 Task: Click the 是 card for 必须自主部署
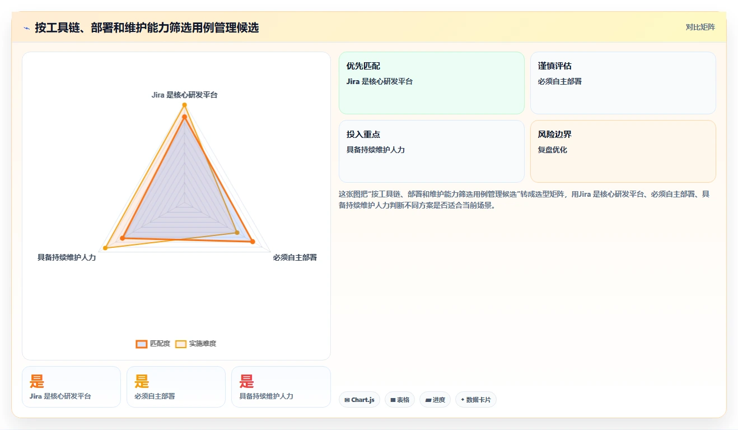[176, 387]
